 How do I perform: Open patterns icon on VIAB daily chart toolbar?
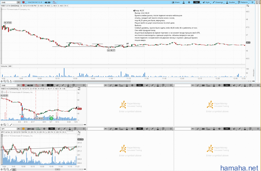click(73, 85)
